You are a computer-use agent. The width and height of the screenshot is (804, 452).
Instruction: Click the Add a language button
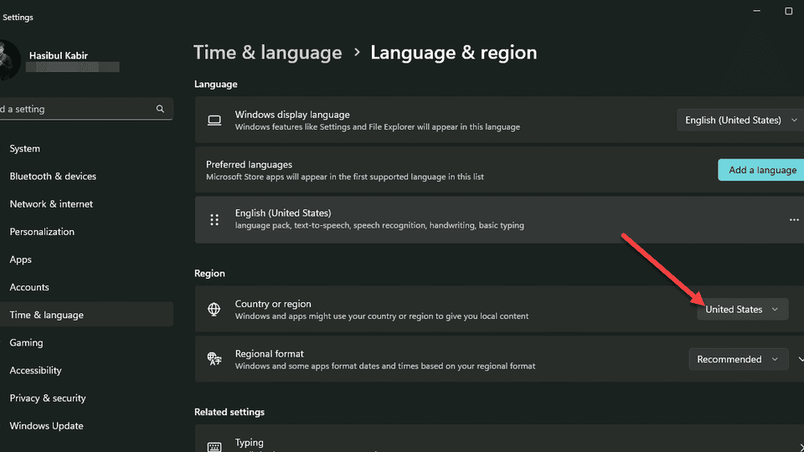[761, 170]
